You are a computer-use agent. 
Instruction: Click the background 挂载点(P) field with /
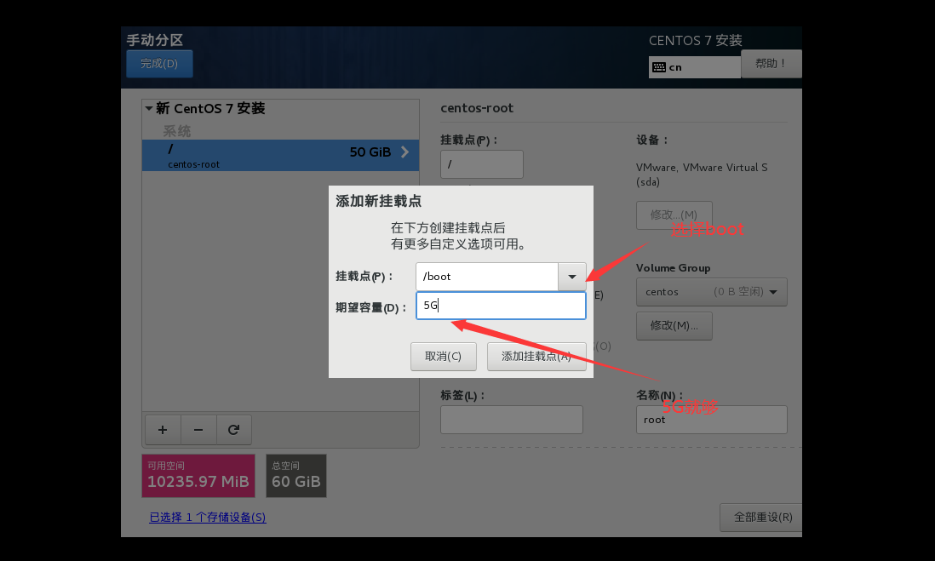(x=482, y=164)
